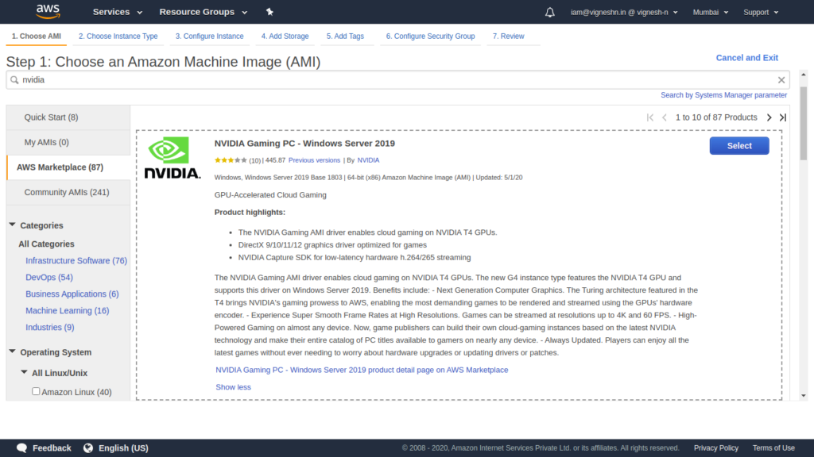Open the NVIDIA vendor link
Screen dimensions: 814x457
368,160
